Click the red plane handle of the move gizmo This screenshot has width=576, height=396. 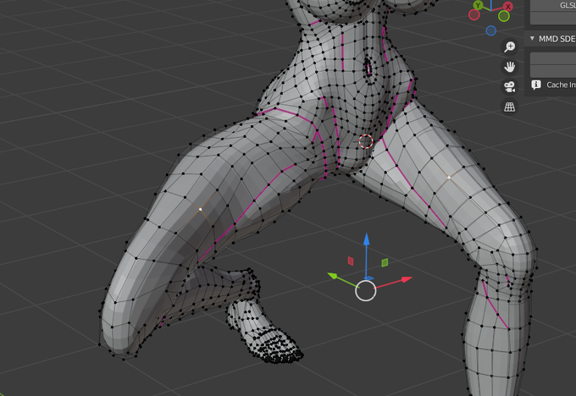click(x=351, y=261)
